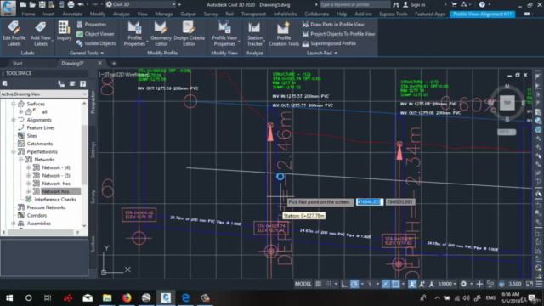
Task: Expand the General Tools panel
Action: coord(87,53)
